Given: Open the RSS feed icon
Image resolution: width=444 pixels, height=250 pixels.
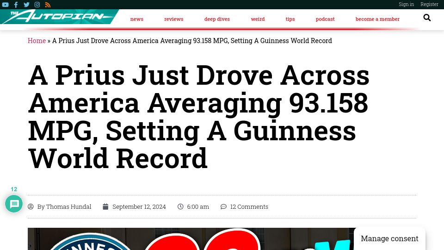Looking at the screenshot, I should 48,5.
